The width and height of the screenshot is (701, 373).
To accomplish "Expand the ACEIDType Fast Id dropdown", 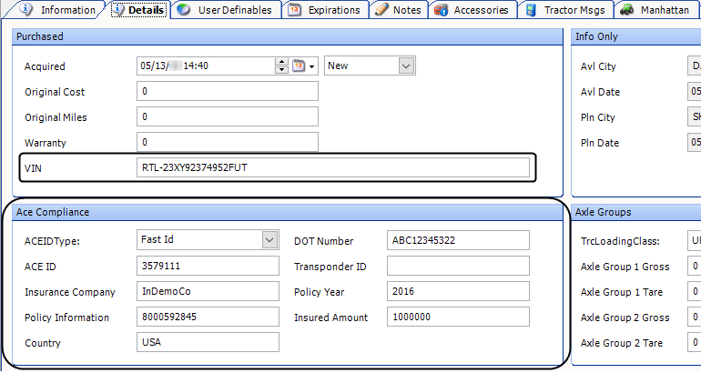I will (269, 240).
